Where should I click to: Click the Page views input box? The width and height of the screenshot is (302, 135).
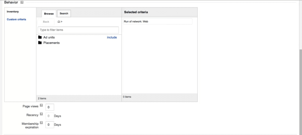point(50,107)
